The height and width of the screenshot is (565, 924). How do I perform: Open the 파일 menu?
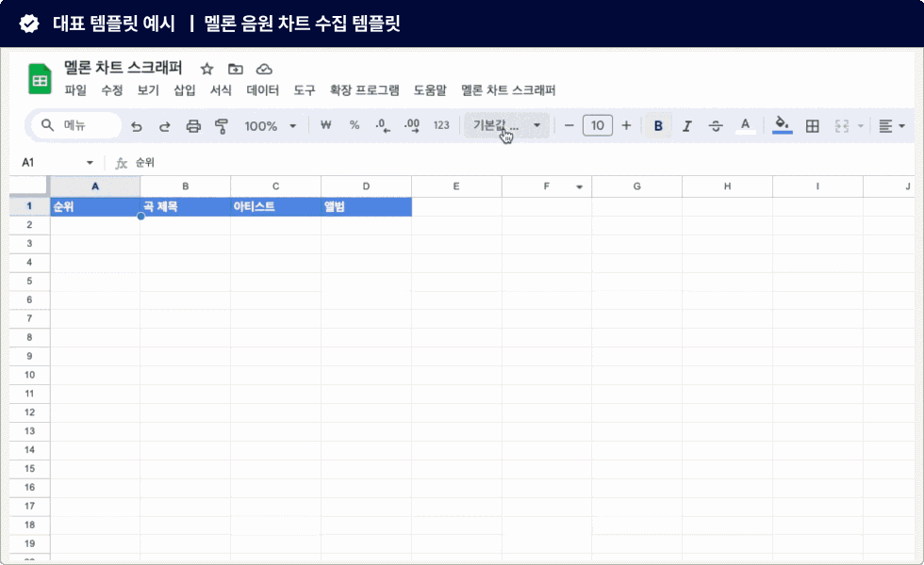pos(75,90)
